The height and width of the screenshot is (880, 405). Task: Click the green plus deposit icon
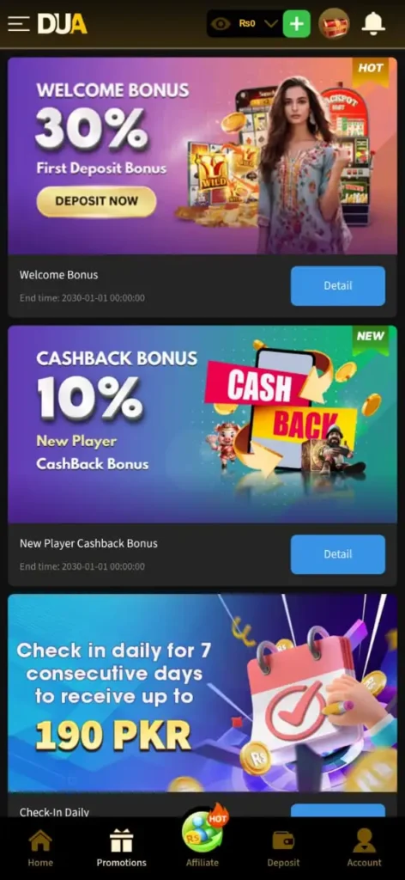click(x=296, y=23)
